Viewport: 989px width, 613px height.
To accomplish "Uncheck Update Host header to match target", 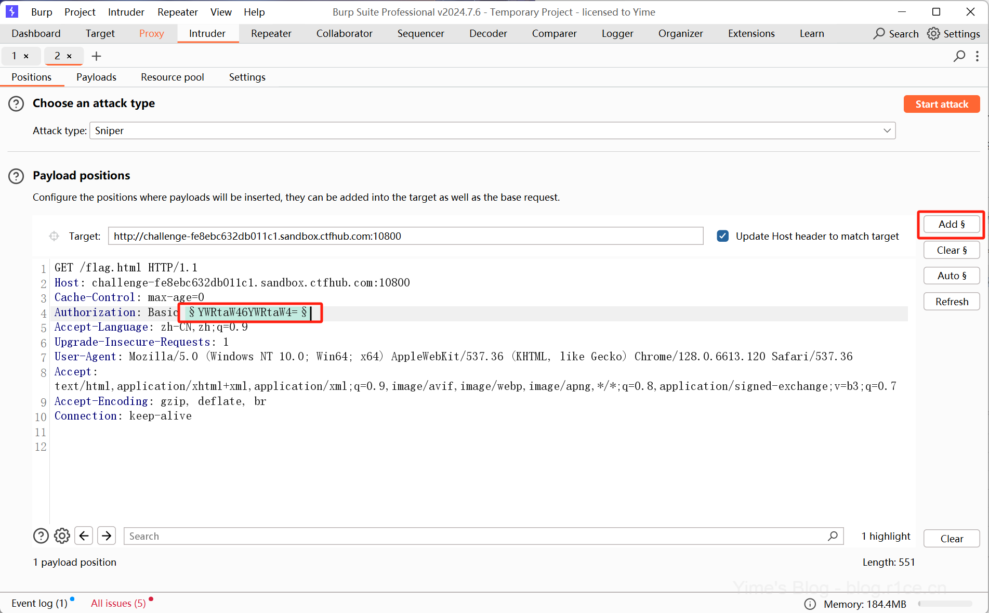I will tap(722, 236).
